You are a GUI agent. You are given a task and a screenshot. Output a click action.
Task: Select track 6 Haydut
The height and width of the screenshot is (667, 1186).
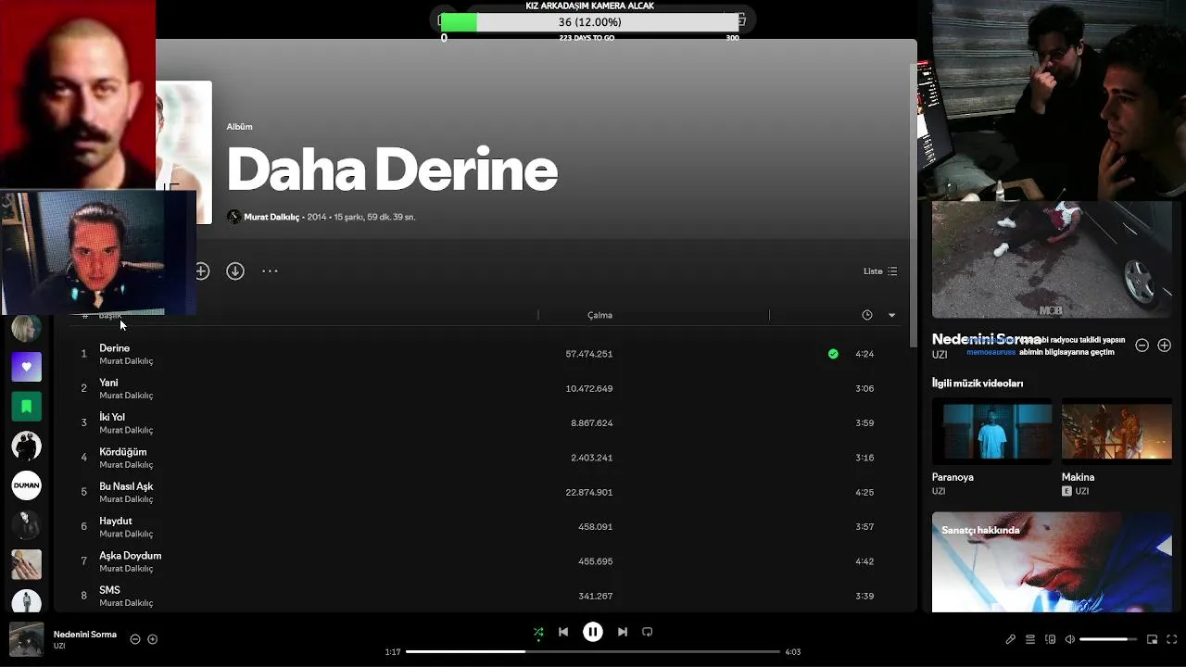pyautogui.click(x=485, y=526)
